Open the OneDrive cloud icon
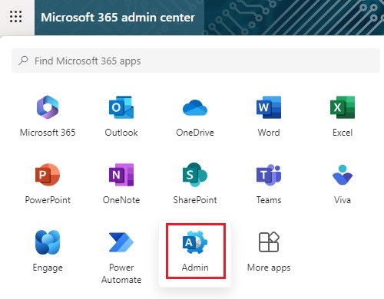The height and width of the screenshot is (299, 384). click(x=195, y=107)
